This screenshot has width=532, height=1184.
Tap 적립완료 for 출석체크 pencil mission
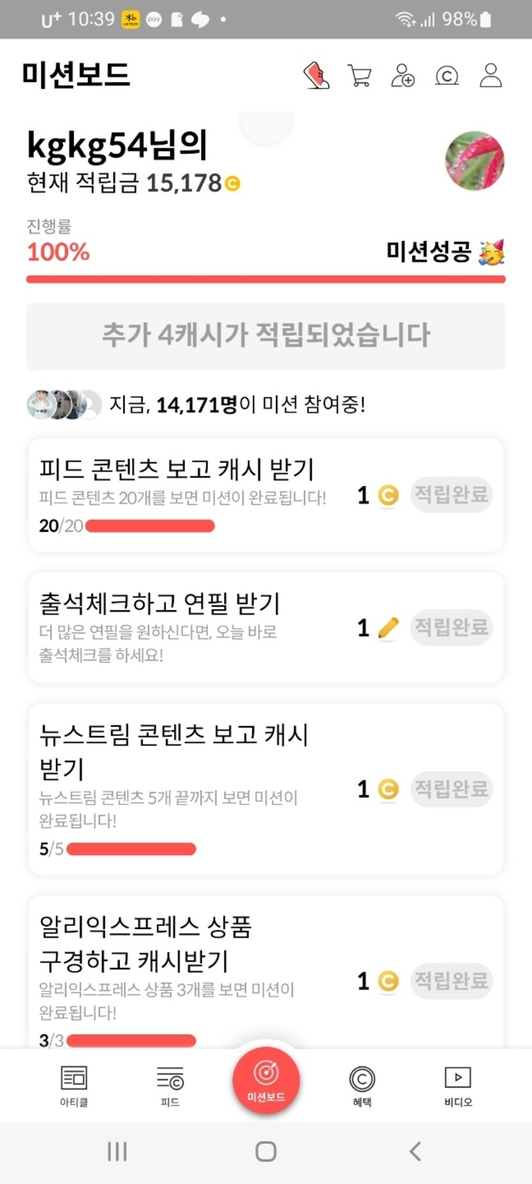tap(451, 627)
